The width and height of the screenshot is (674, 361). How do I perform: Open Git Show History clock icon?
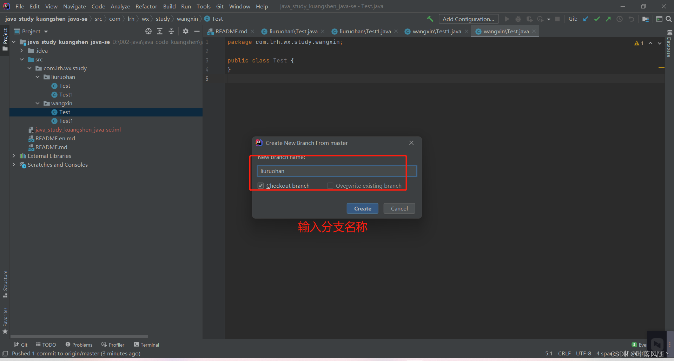[620, 19]
